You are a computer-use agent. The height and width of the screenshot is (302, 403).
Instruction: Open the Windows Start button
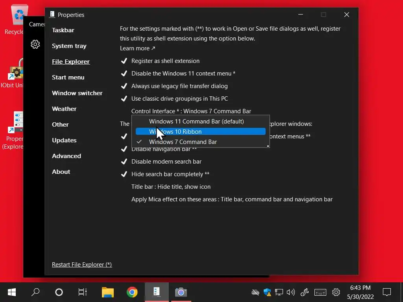pos(11,292)
